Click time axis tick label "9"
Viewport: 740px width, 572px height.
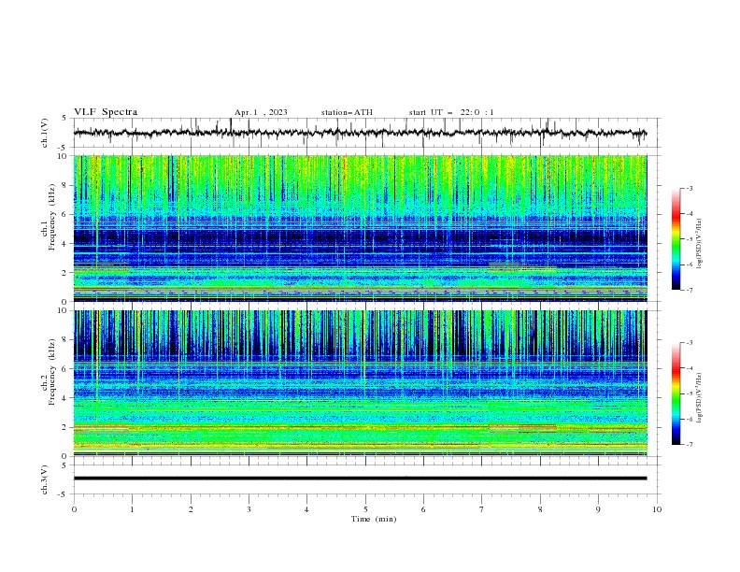click(x=598, y=509)
